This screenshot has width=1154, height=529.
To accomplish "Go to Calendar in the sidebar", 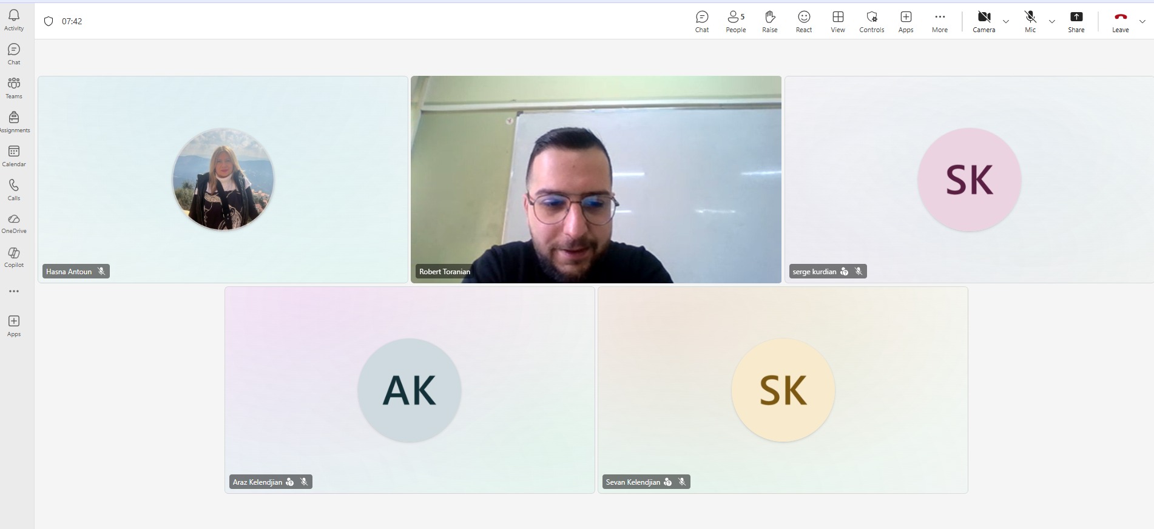I will (14, 156).
